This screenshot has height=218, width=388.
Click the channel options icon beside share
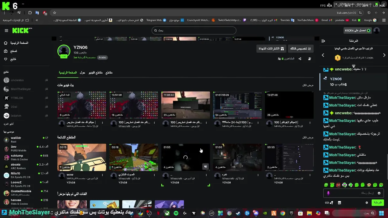pos(309,59)
